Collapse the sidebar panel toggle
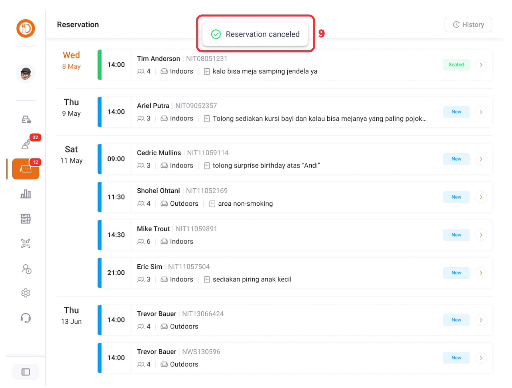 pyautogui.click(x=26, y=372)
